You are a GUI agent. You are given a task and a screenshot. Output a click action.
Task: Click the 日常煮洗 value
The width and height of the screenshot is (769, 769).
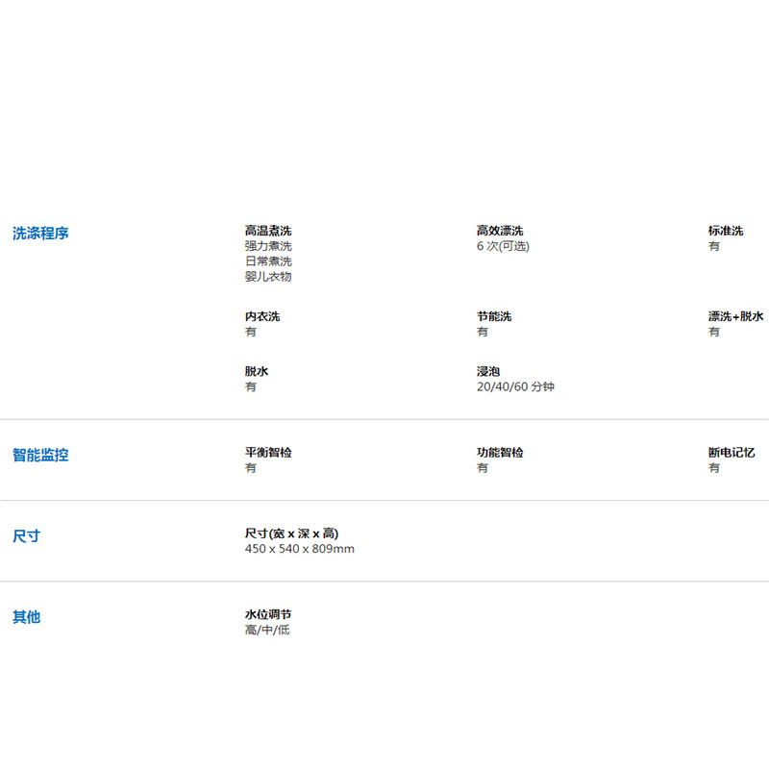268,261
